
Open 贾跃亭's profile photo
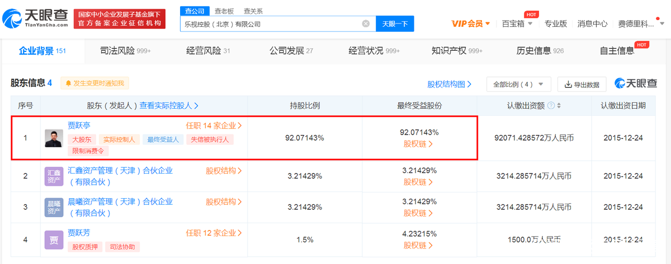click(x=54, y=138)
